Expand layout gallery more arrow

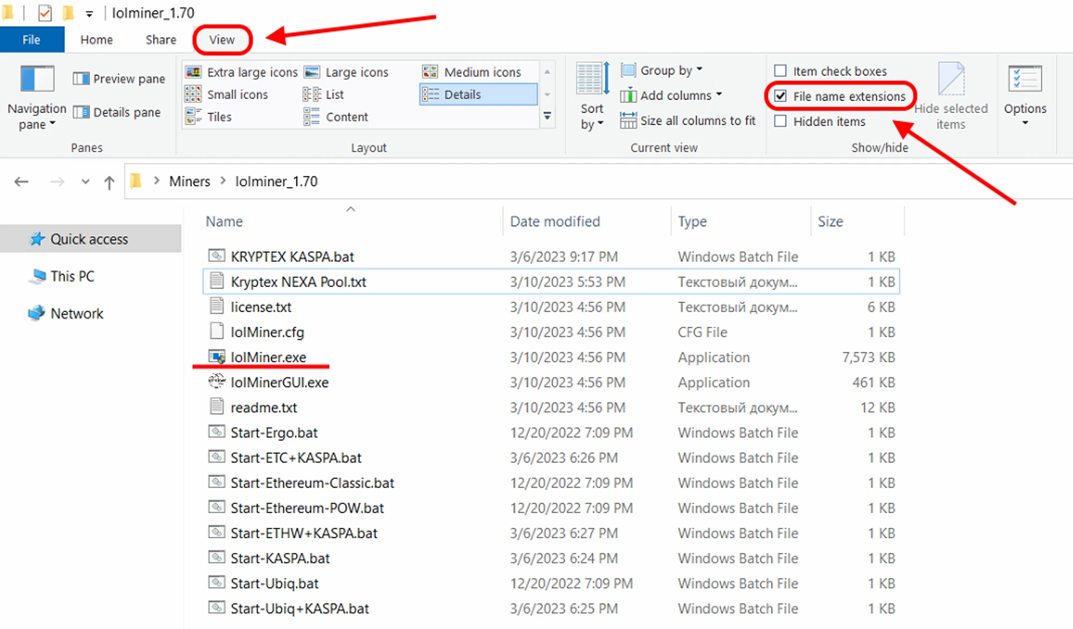[x=547, y=116]
